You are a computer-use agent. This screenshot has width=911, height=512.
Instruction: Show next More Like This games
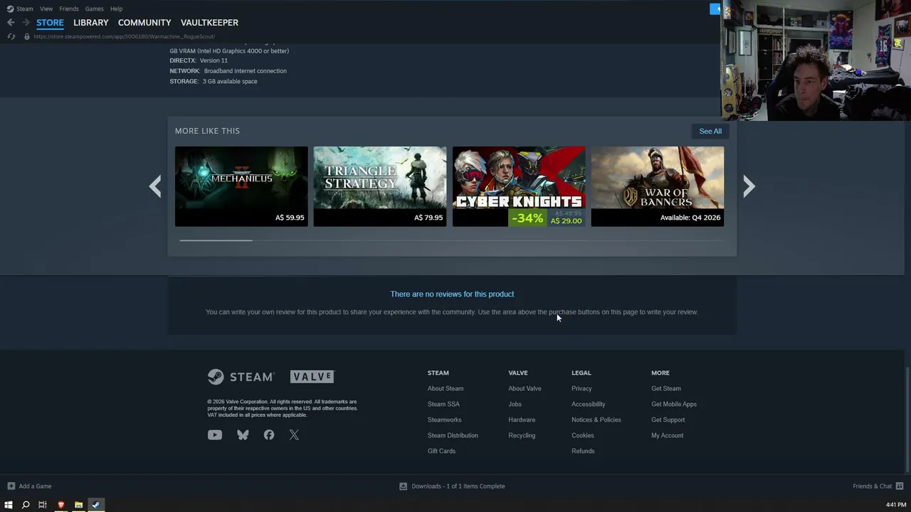pos(749,186)
